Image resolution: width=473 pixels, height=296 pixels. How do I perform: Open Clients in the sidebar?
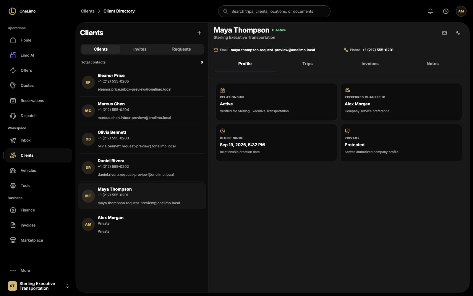(39, 155)
